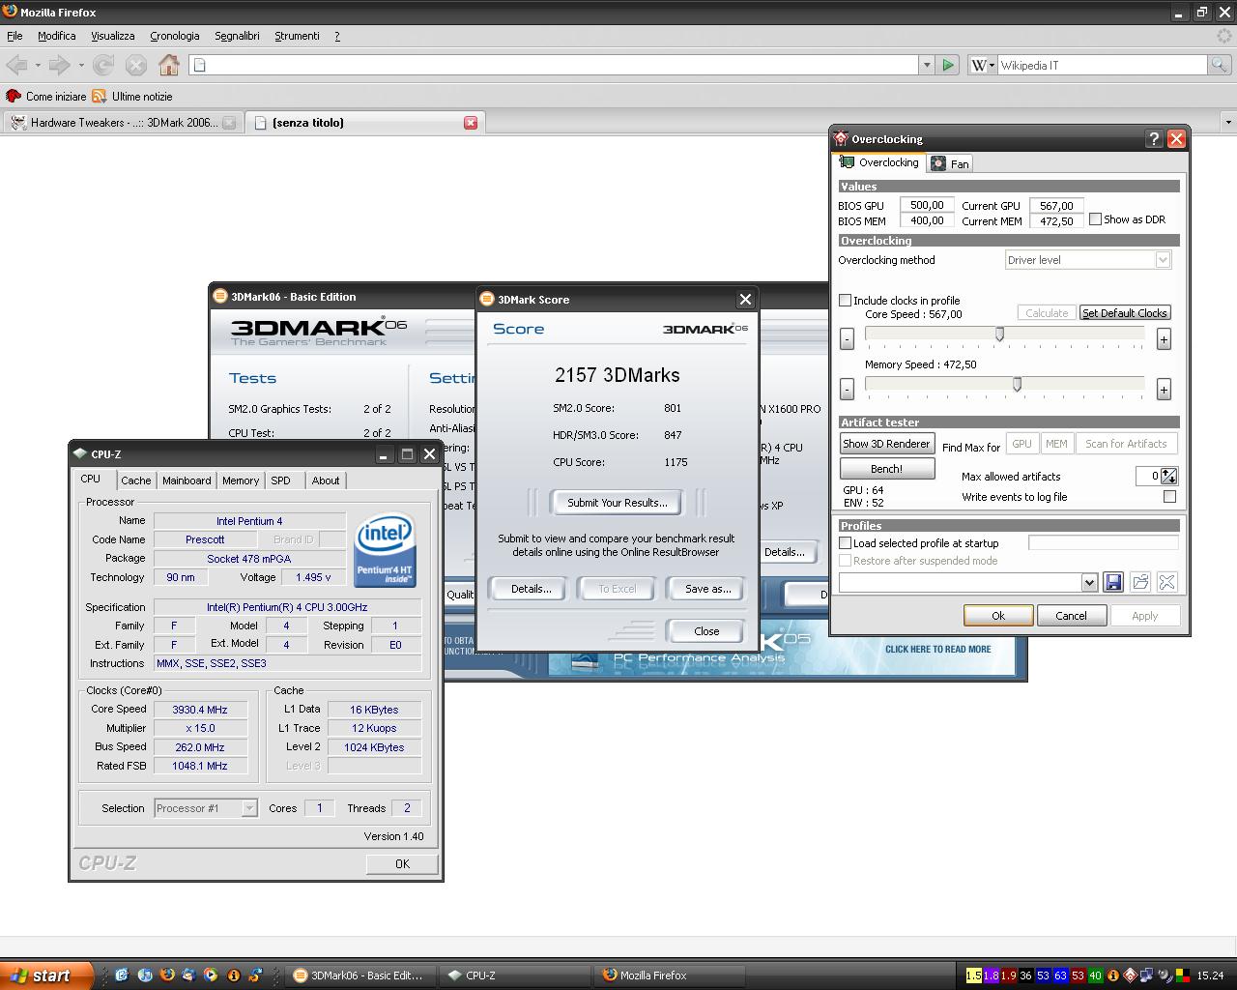Enable 'Include clocks in profile' checkbox
This screenshot has height=990, width=1237.
[846, 301]
